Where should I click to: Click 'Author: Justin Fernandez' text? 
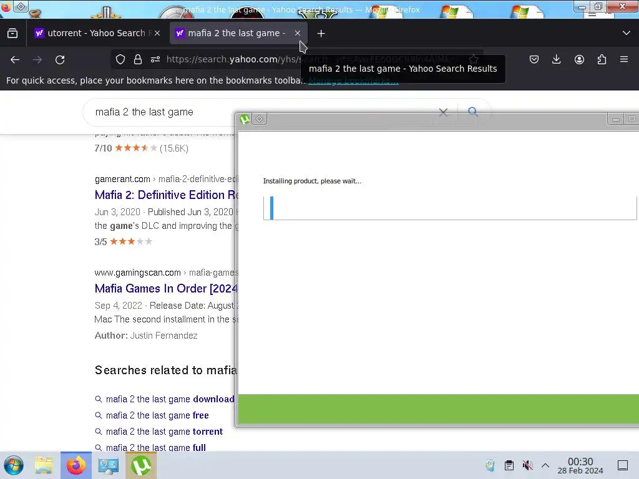pyautogui.click(x=146, y=336)
